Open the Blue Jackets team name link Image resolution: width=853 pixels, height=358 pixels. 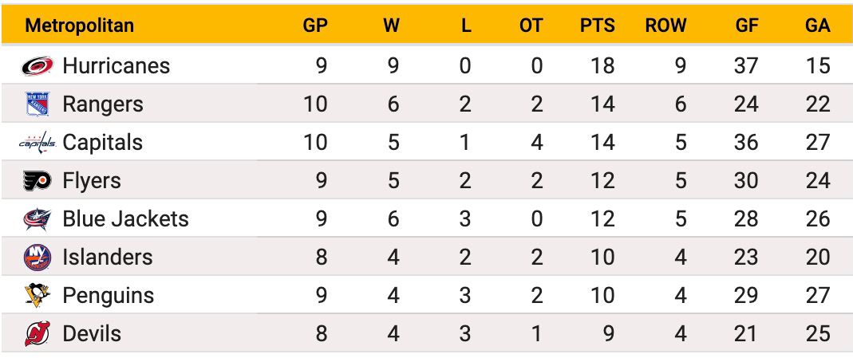tap(125, 219)
